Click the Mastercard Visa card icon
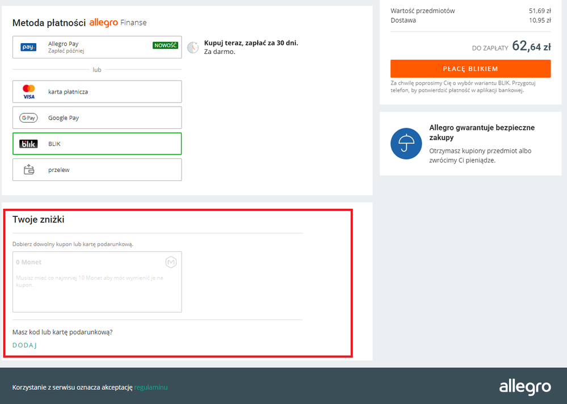The width and height of the screenshot is (567, 404). click(x=28, y=92)
